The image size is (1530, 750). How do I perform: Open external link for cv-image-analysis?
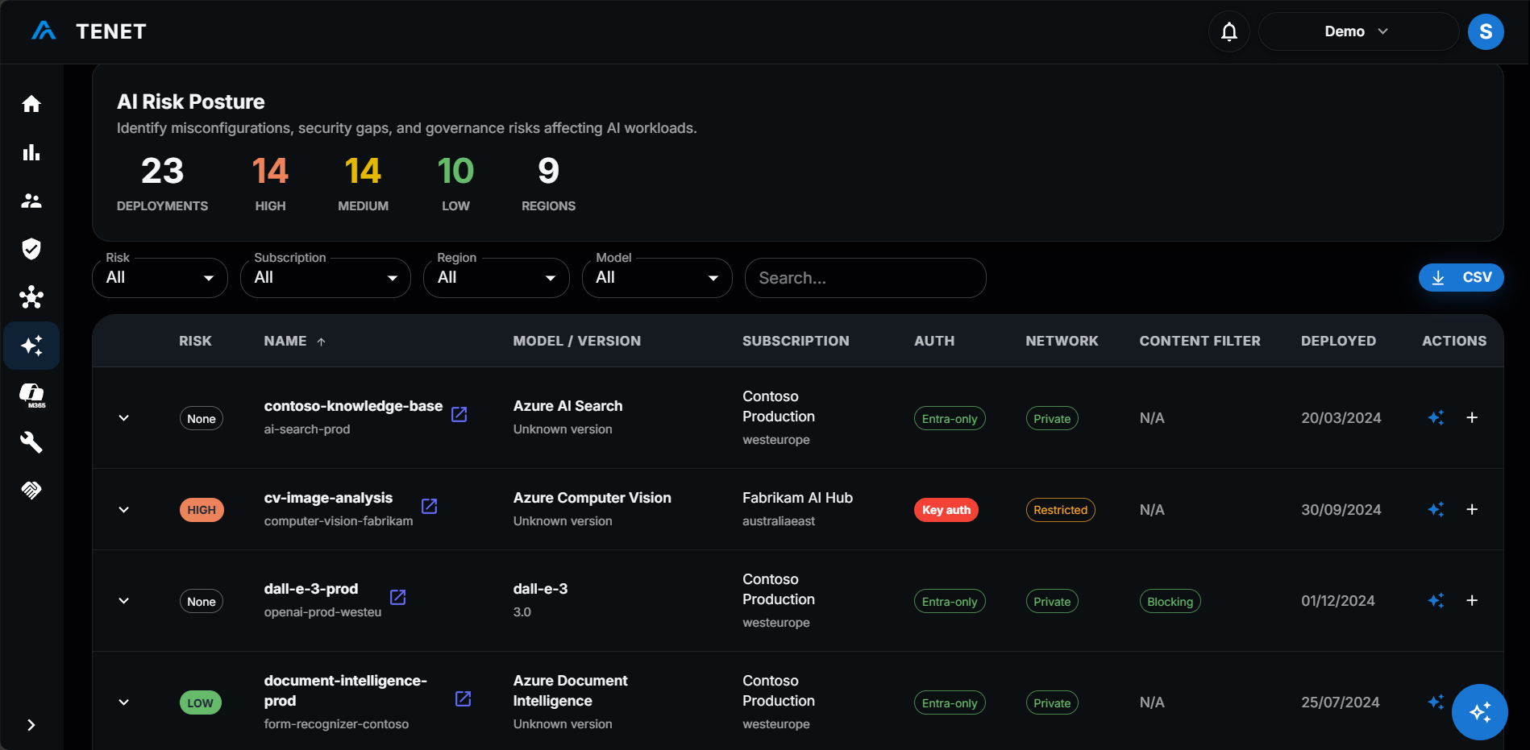[x=429, y=506]
